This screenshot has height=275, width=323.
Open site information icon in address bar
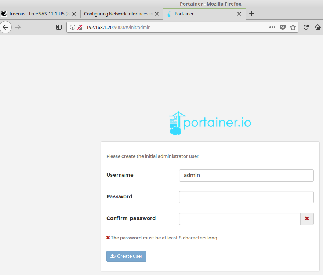[73, 27]
